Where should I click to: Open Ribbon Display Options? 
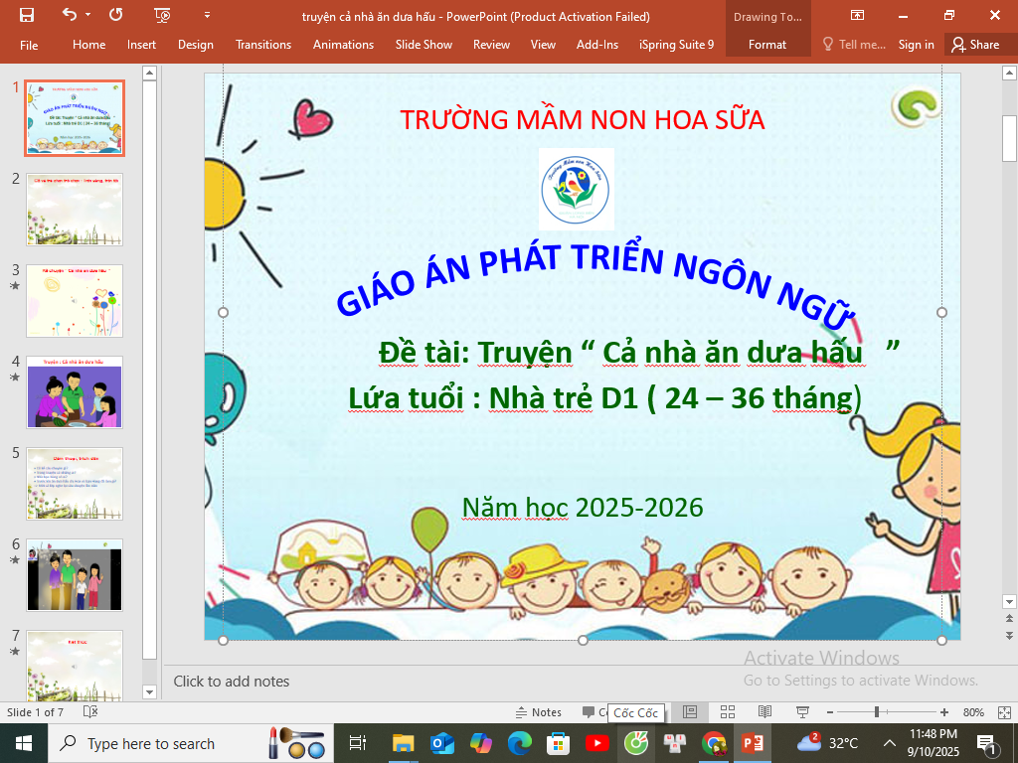point(857,15)
